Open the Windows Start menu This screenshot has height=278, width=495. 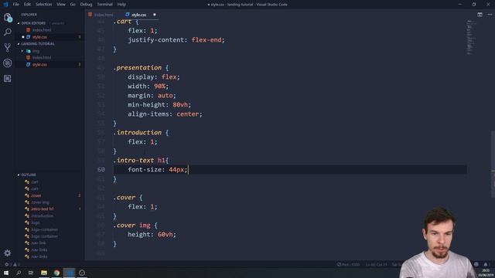[6, 273]
